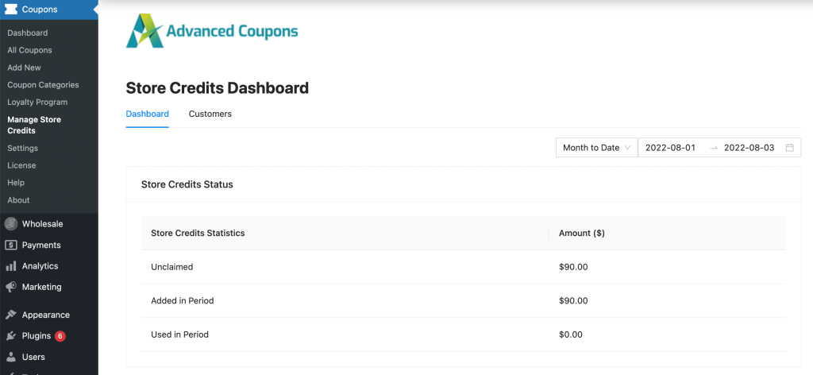Click the Plugins plug icon

[11, 336]
